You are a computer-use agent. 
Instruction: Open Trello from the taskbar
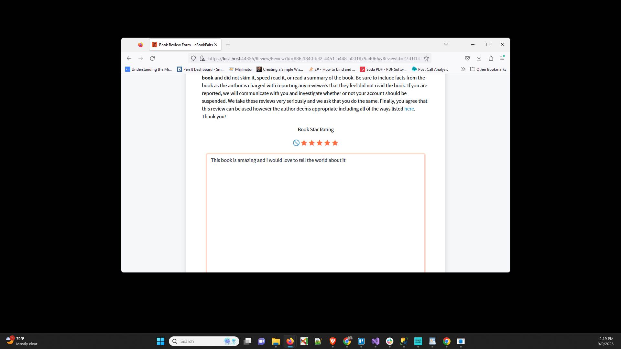click(x=361, y=341)
